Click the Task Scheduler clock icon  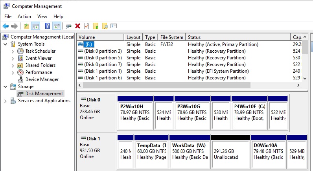20,51
